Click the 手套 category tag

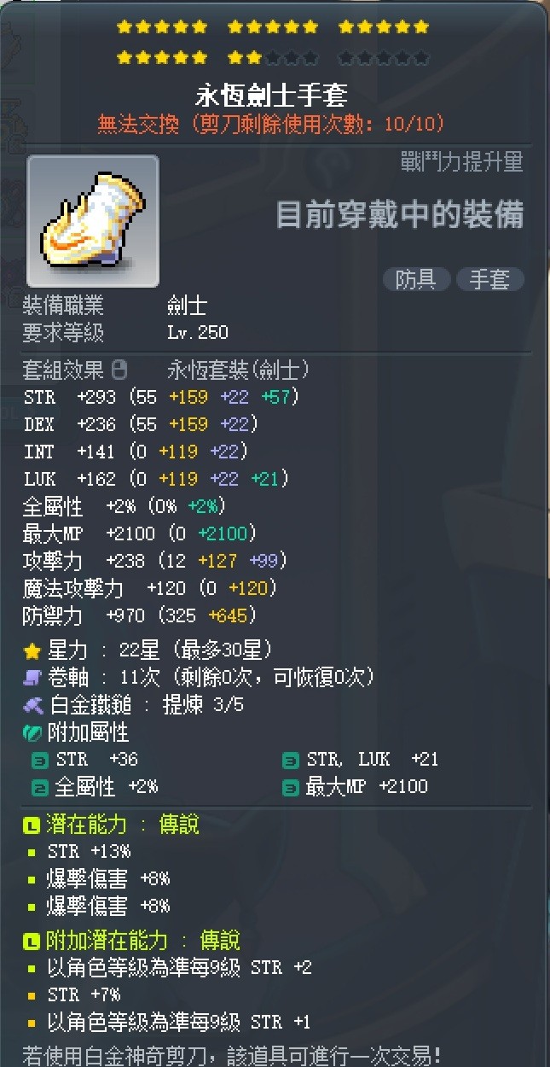(x=489, y=279)
